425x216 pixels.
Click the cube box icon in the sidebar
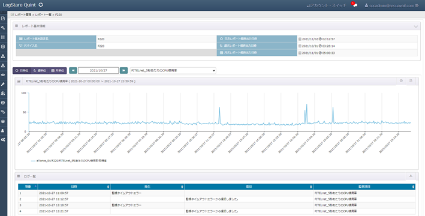click(x=3, y=121)
